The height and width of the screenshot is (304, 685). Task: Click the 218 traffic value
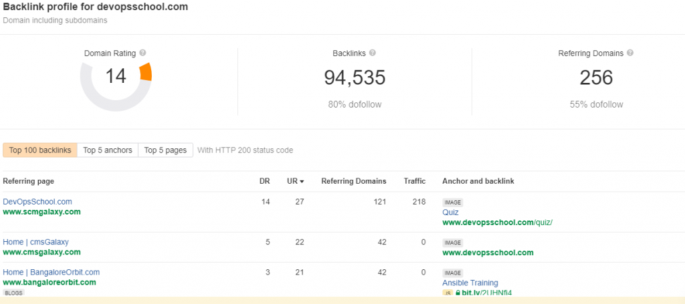coord(419,202)
